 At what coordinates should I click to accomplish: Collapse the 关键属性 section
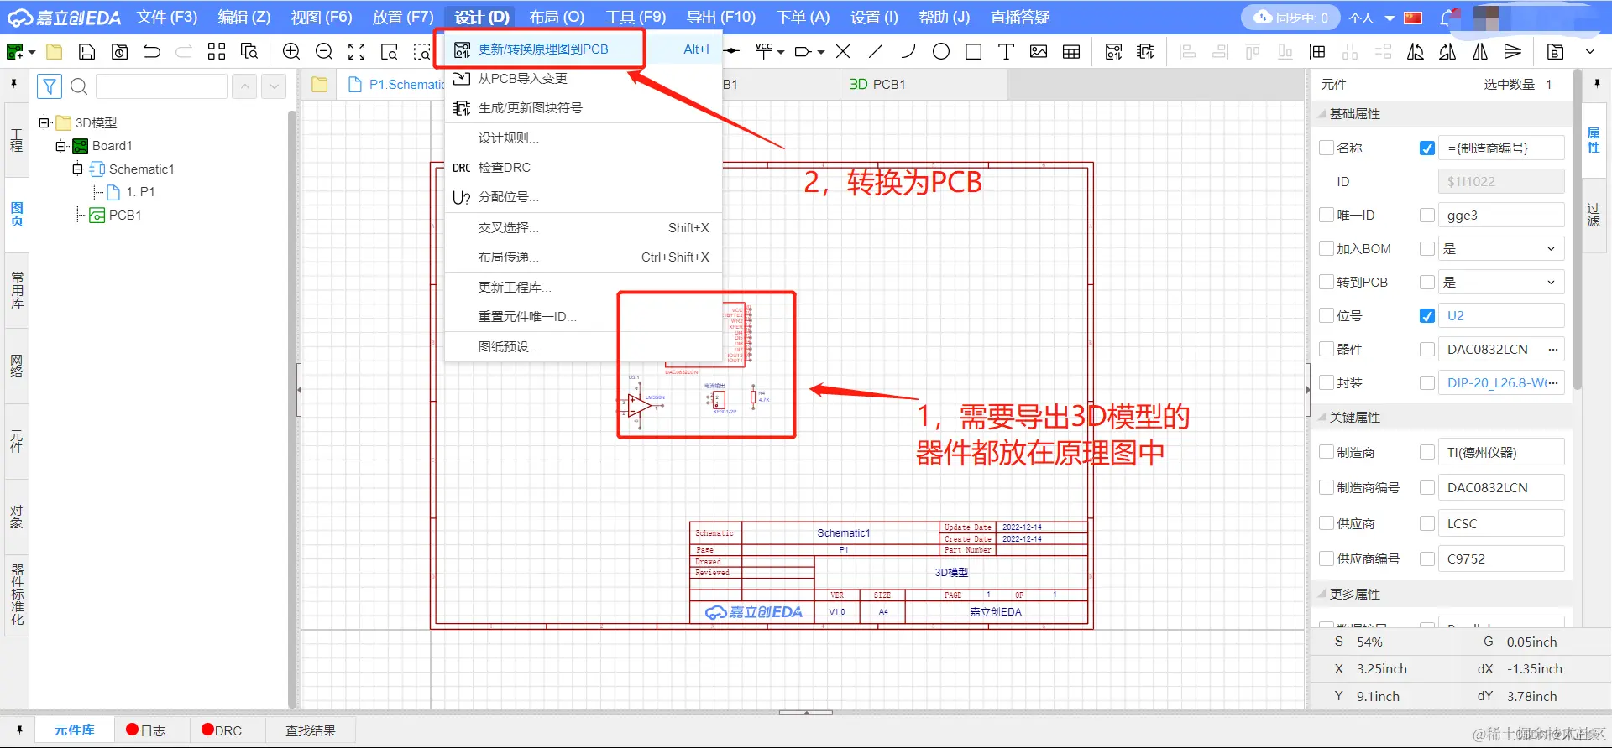coord(1322,417)
